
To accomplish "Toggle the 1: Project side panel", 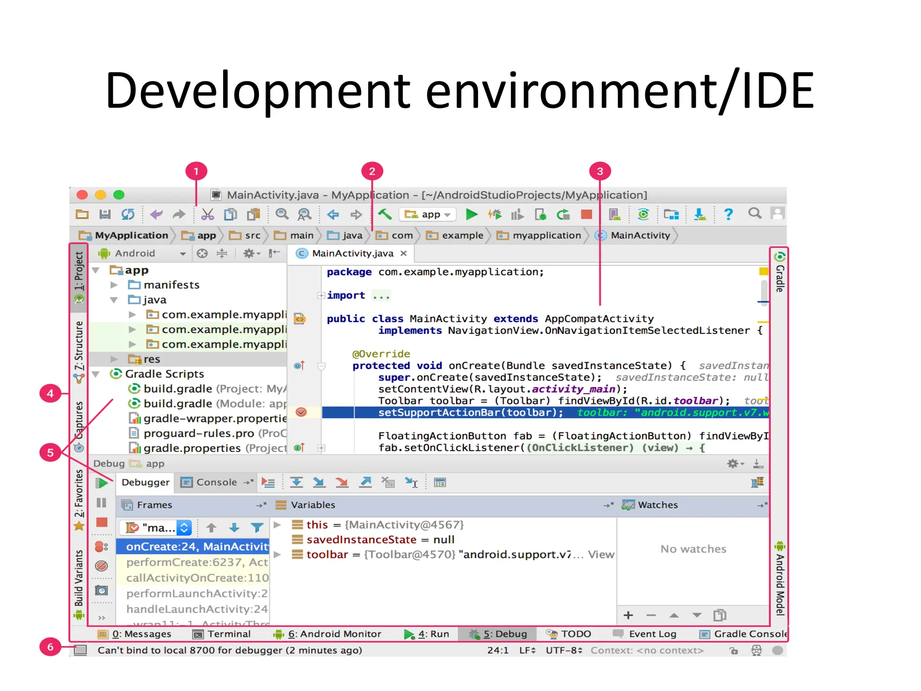I will [x=79, y=278].
